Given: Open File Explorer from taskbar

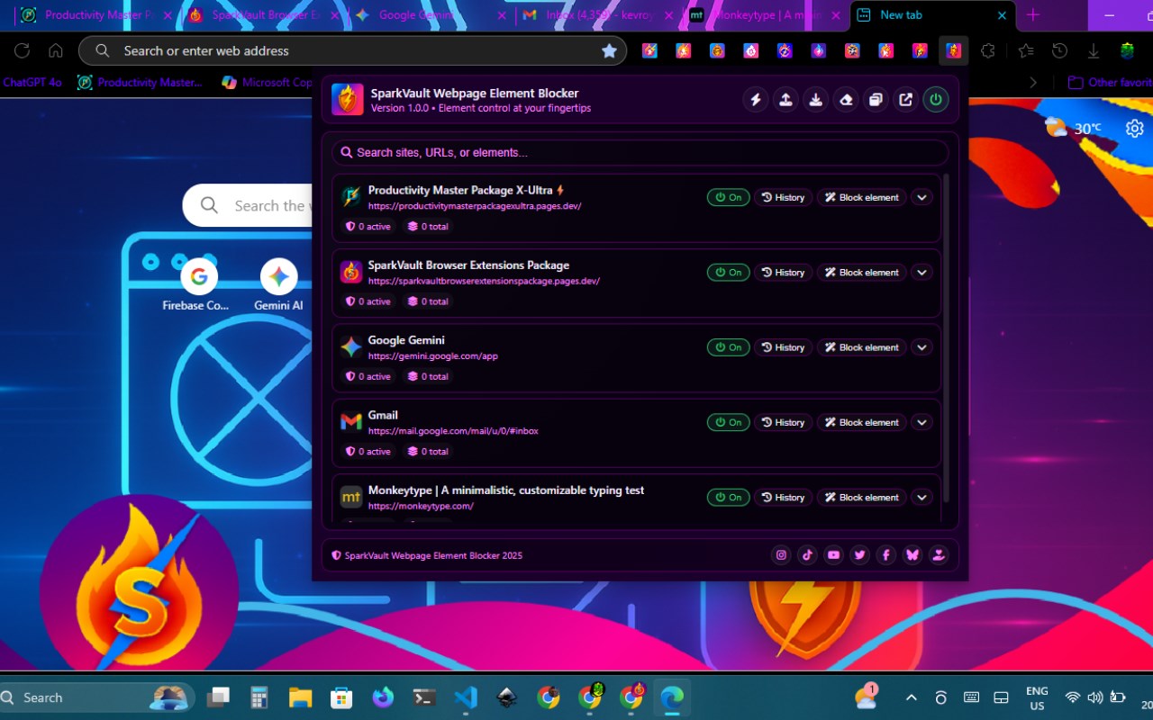Looking at the screenshot, I should [300, 697].
